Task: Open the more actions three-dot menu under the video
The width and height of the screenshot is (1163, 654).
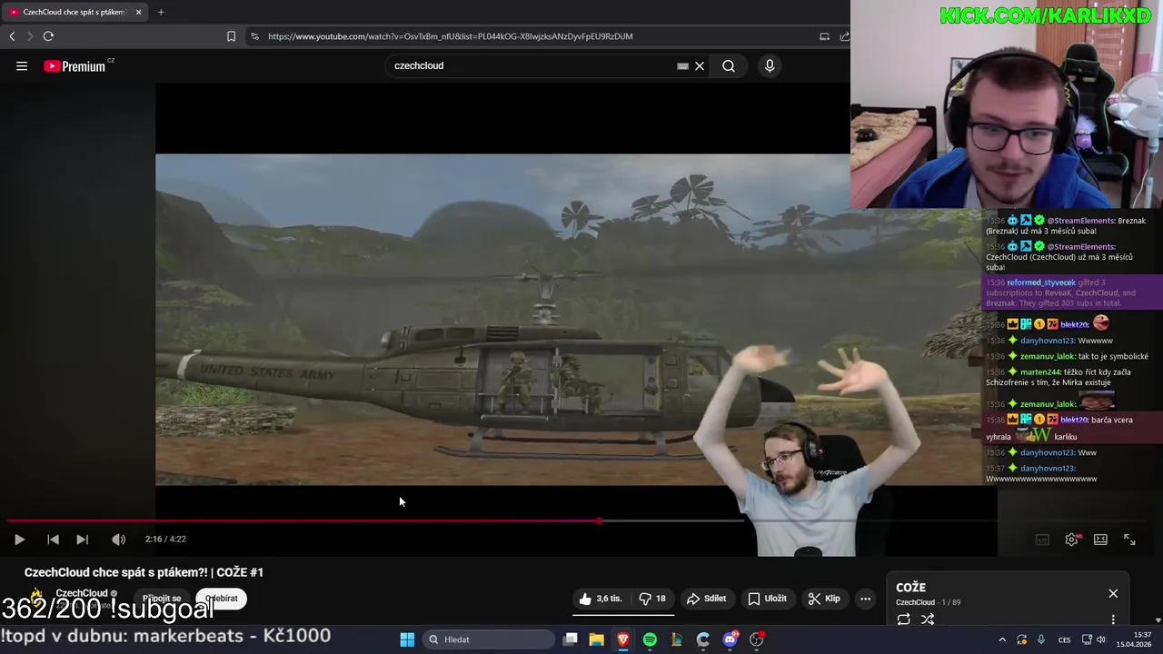Action: [x=866, y=599]
